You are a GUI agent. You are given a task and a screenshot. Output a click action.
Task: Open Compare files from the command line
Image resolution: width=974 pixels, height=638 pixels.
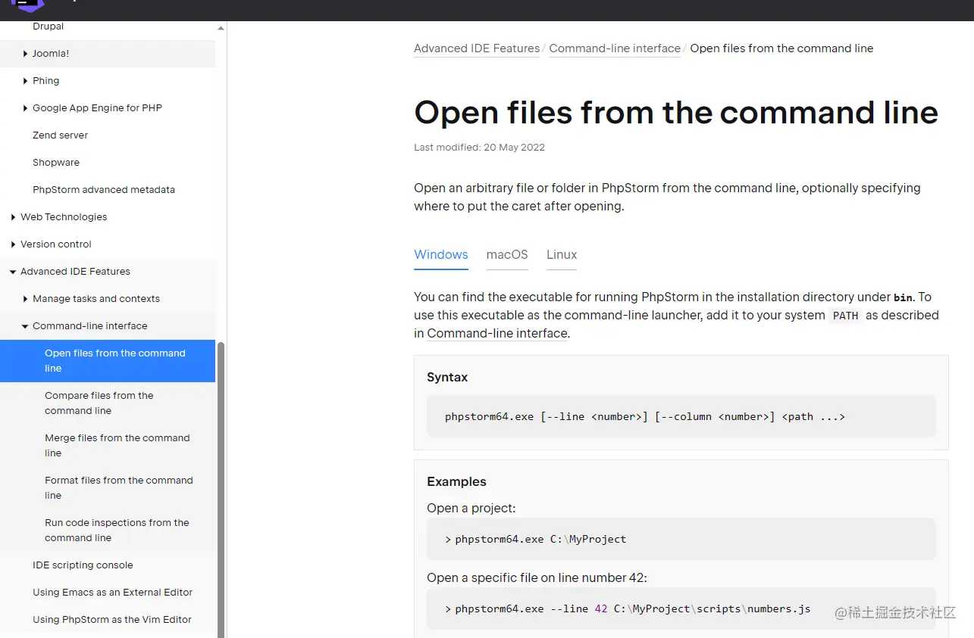(x=99, y=403)
